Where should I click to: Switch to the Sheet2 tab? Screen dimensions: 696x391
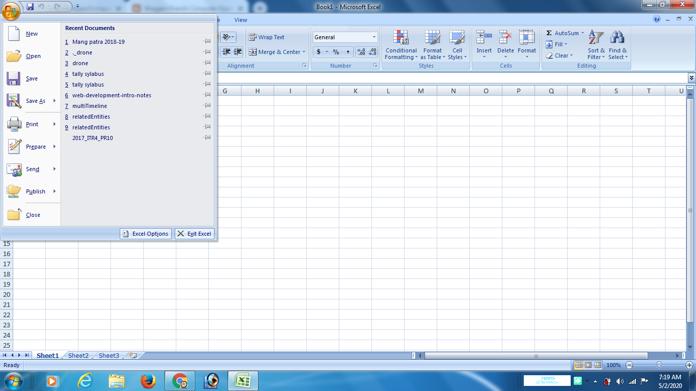(x=78, y=356)
